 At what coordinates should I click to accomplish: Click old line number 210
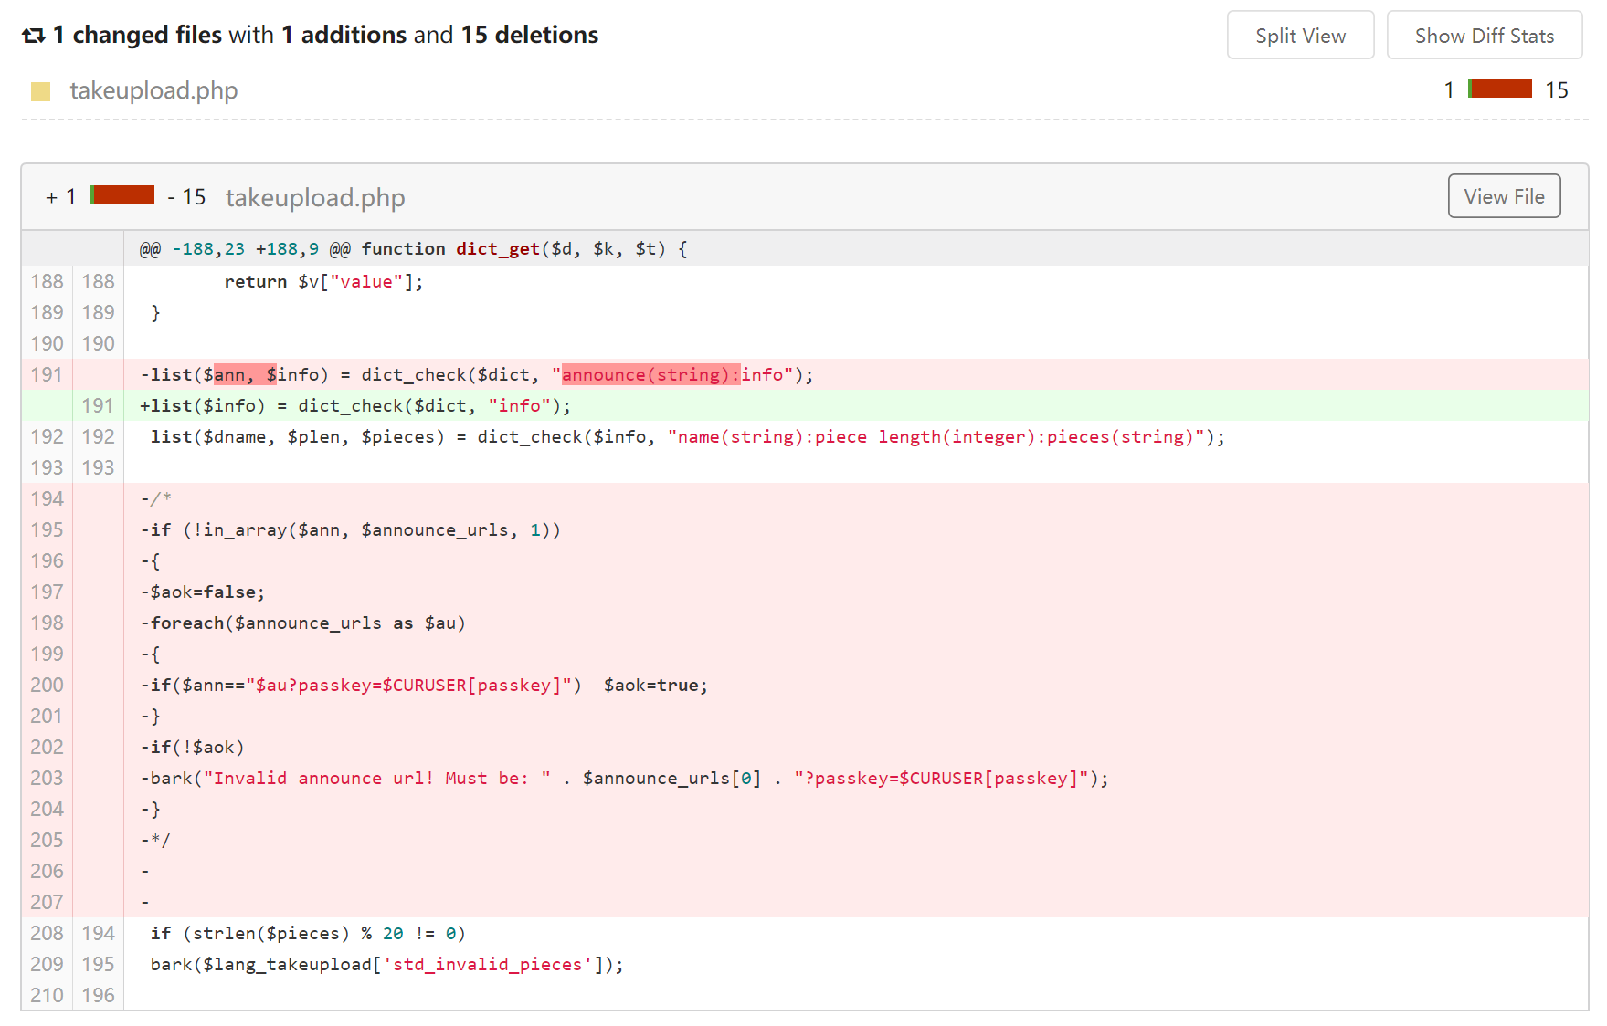click(x=47, y=995)
